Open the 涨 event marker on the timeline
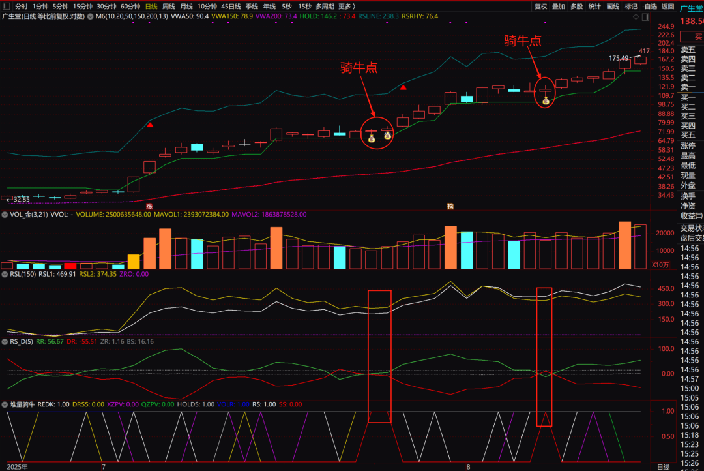Viewport: 704px width, 471px height. 149,206
